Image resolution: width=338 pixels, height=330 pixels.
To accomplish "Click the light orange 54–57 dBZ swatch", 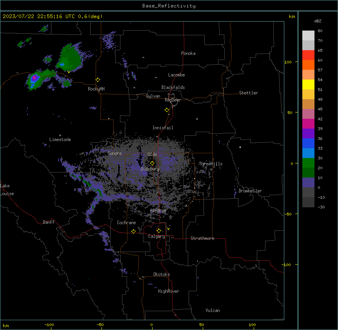I will click(x=308, y=74).
